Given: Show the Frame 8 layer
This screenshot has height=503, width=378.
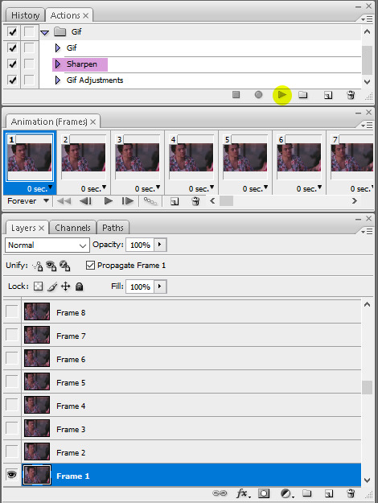Looking at the screenshot, I should coord(12,311).
